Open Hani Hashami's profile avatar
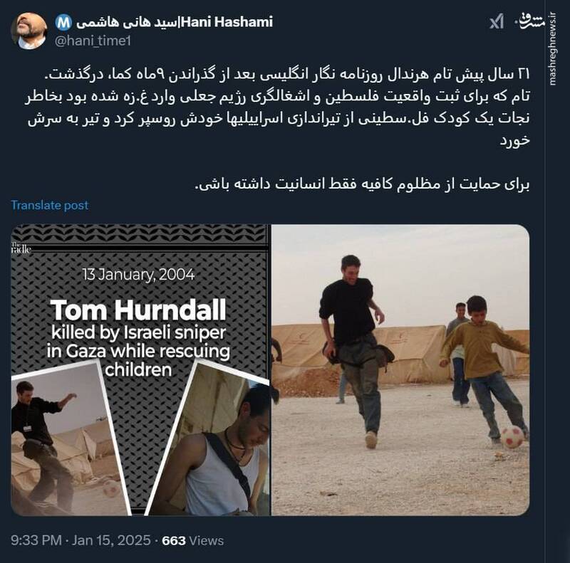The width and height of the screenshot is (570, 563). 29,31
